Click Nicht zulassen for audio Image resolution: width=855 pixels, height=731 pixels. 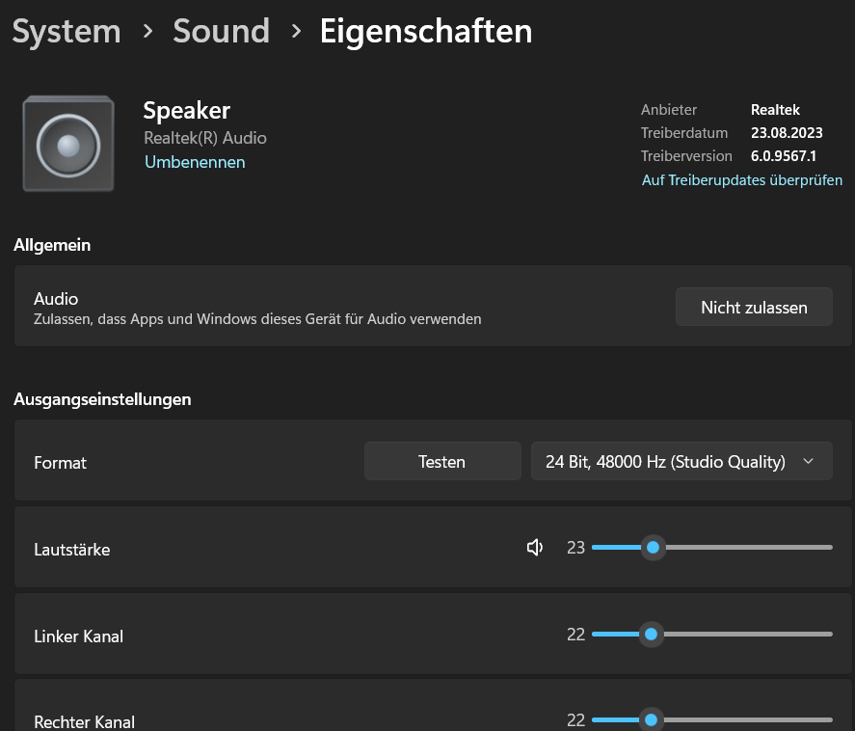(754, 308)
